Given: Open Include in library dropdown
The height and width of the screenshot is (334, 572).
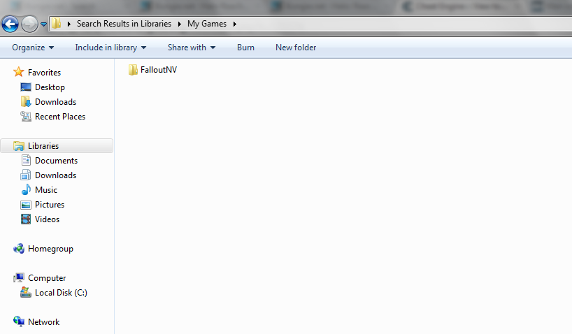Looking at the screenshot, I should tap(110, 48).
